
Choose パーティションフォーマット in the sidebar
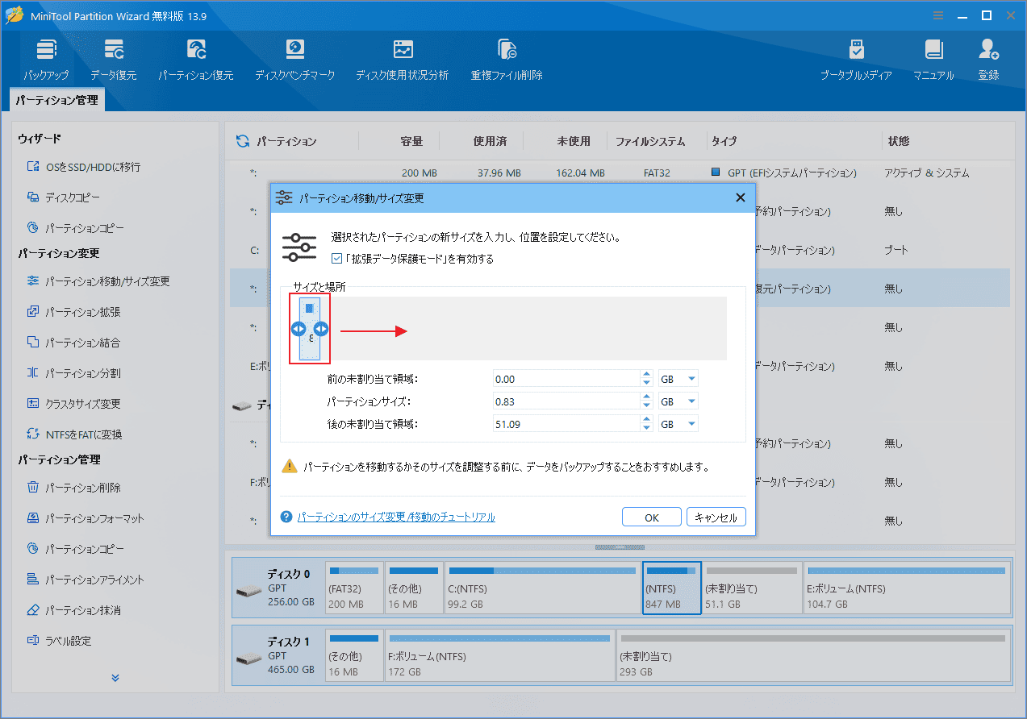coord(86,518)
